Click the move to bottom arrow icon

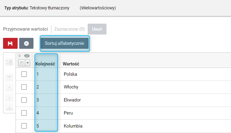coord(9,107)
